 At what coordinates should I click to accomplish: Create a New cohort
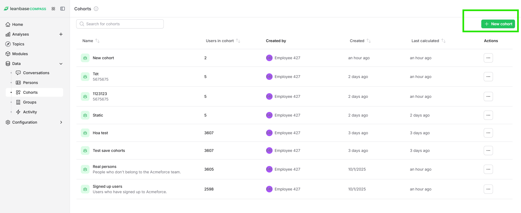498,24
